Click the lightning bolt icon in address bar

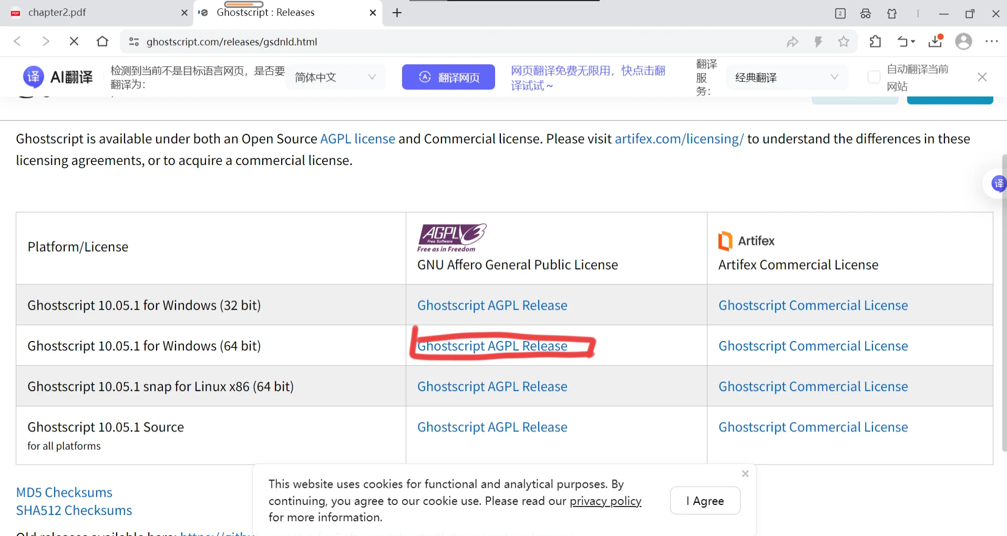(818, 42)
